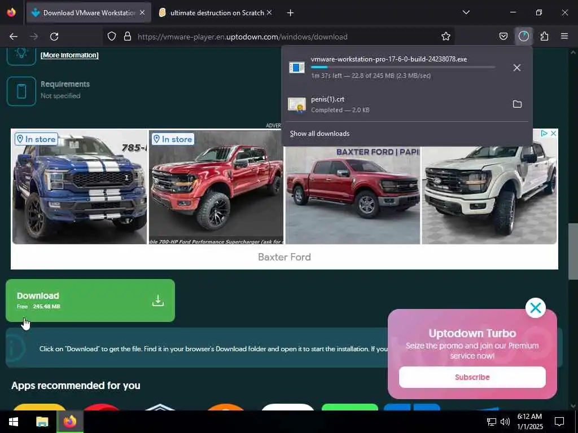Close the ultimate destruction on Scratch tab
Screen dimensions: 578x433
[269, 13]
